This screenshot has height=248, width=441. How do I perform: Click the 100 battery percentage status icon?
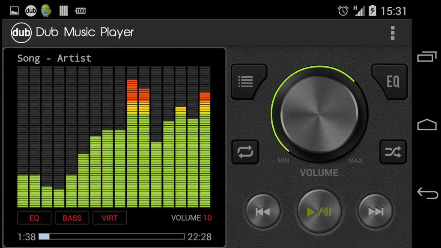point(80,11)
